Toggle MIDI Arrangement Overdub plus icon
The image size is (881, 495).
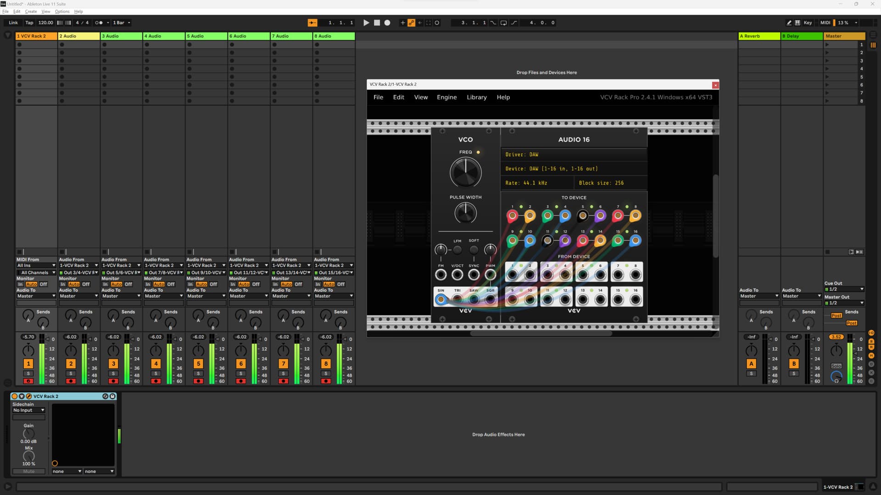coord(402,22)
